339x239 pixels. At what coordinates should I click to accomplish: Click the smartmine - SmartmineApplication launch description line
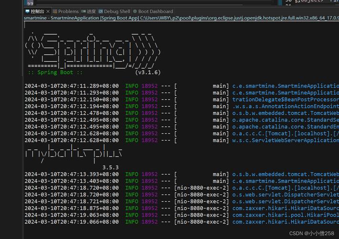181,18
